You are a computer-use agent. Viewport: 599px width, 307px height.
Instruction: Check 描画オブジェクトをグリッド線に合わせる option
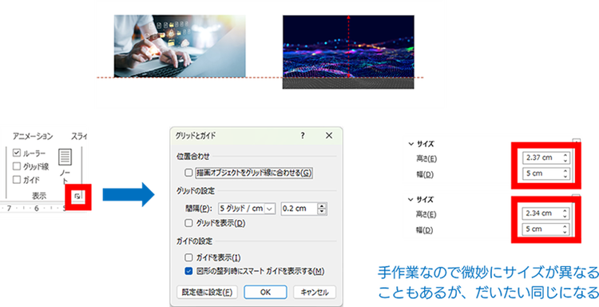pyautogui.click(x=188, y=173)
